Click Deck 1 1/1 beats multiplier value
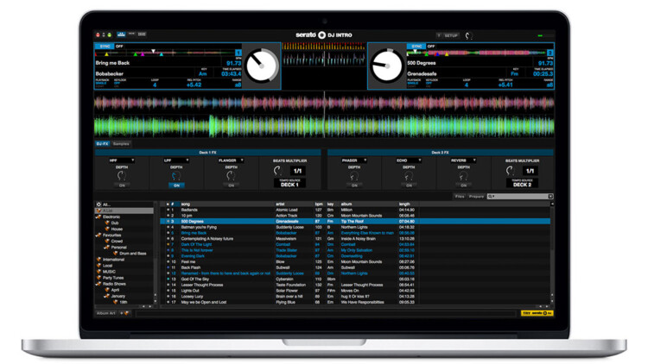The height and width of the screenshot is (364, 648). (x=297, y=171)
